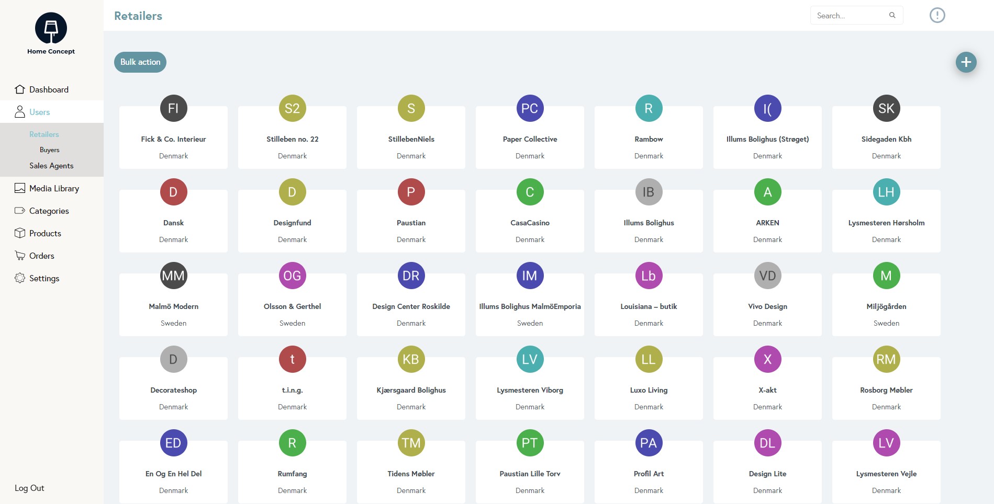Screen dimensions: 994x504
Task: Click the Users person icon
Action: coord(20,112)
